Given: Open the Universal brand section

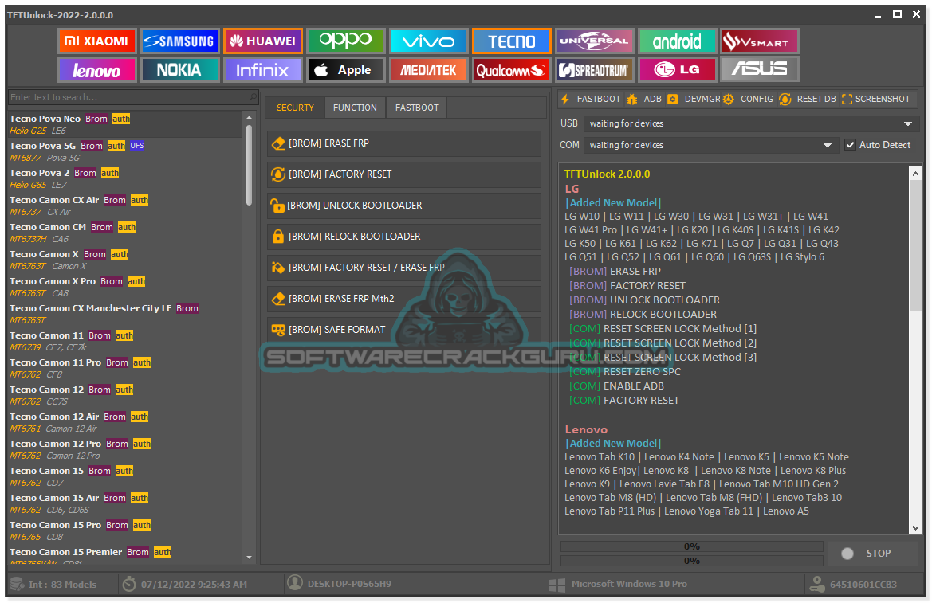Looking at the screenshot, I should 595,41.
